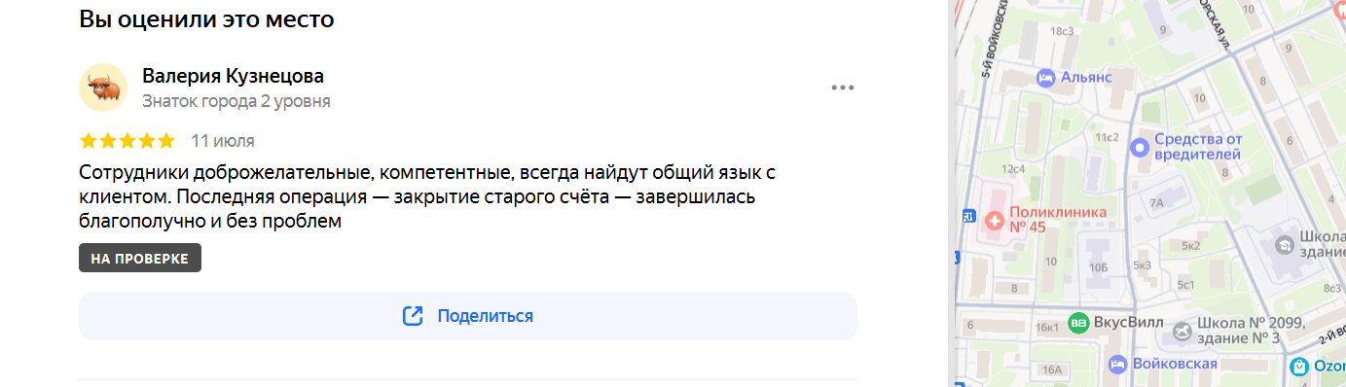Viewport: 1346px width, 387px height.
Task: Click the first yellow rating star
Action: 89,141
